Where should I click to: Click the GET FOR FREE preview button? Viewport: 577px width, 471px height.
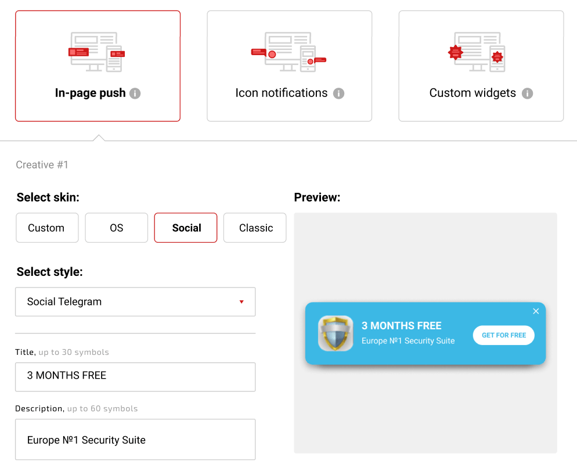click(503, 335)
